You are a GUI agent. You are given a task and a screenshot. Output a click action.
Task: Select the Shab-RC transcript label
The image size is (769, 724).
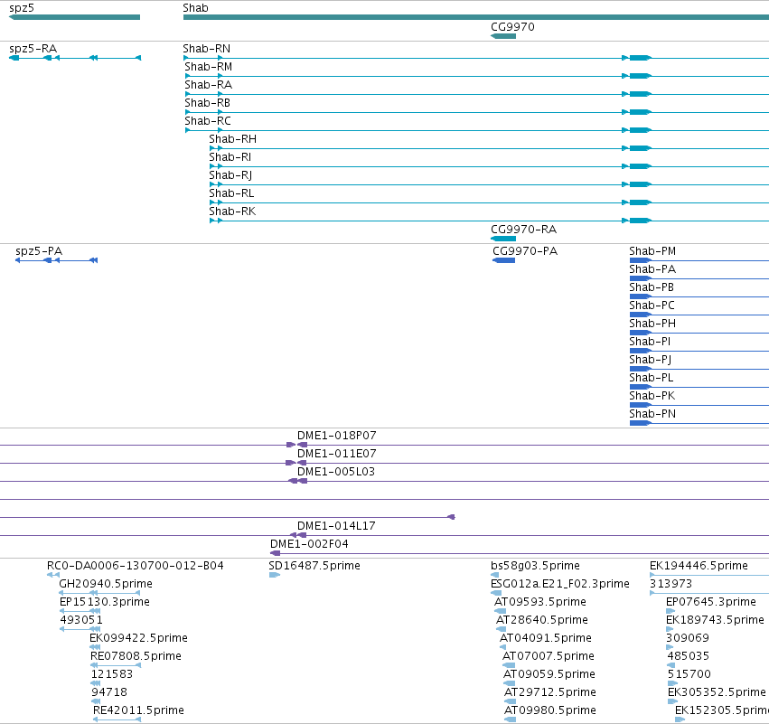pyautogui.click(x=208, y=121)
